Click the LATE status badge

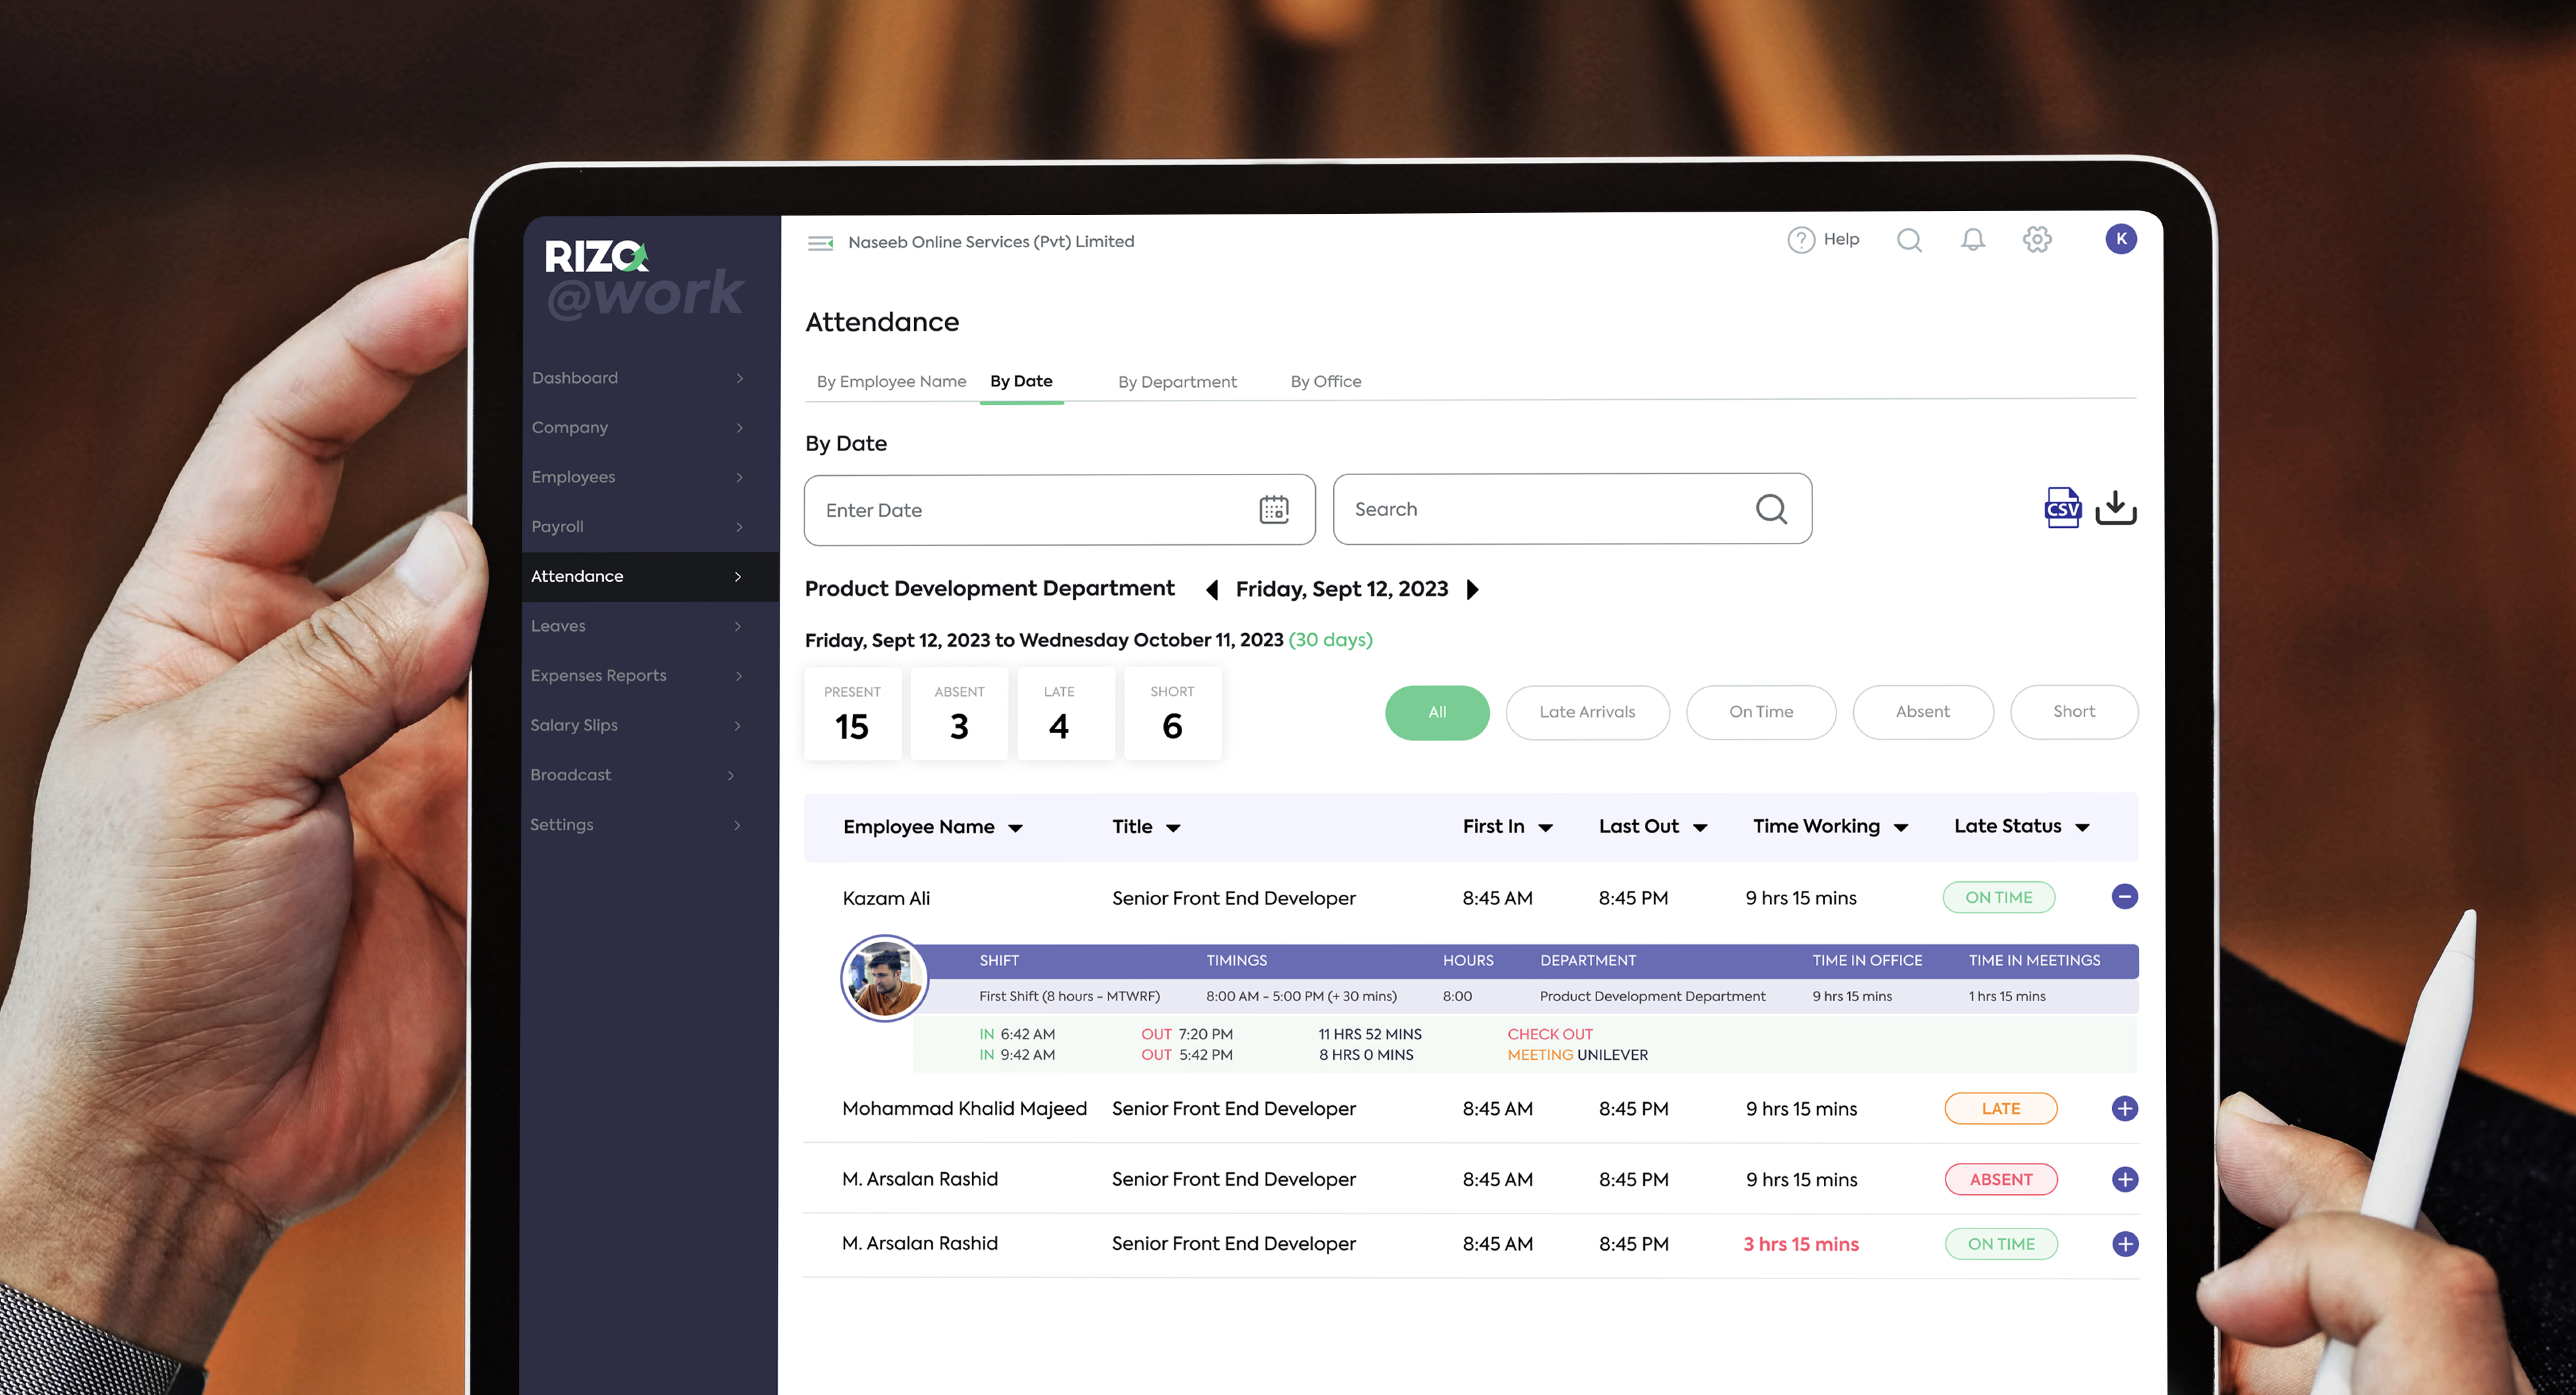point(2000,1109)
